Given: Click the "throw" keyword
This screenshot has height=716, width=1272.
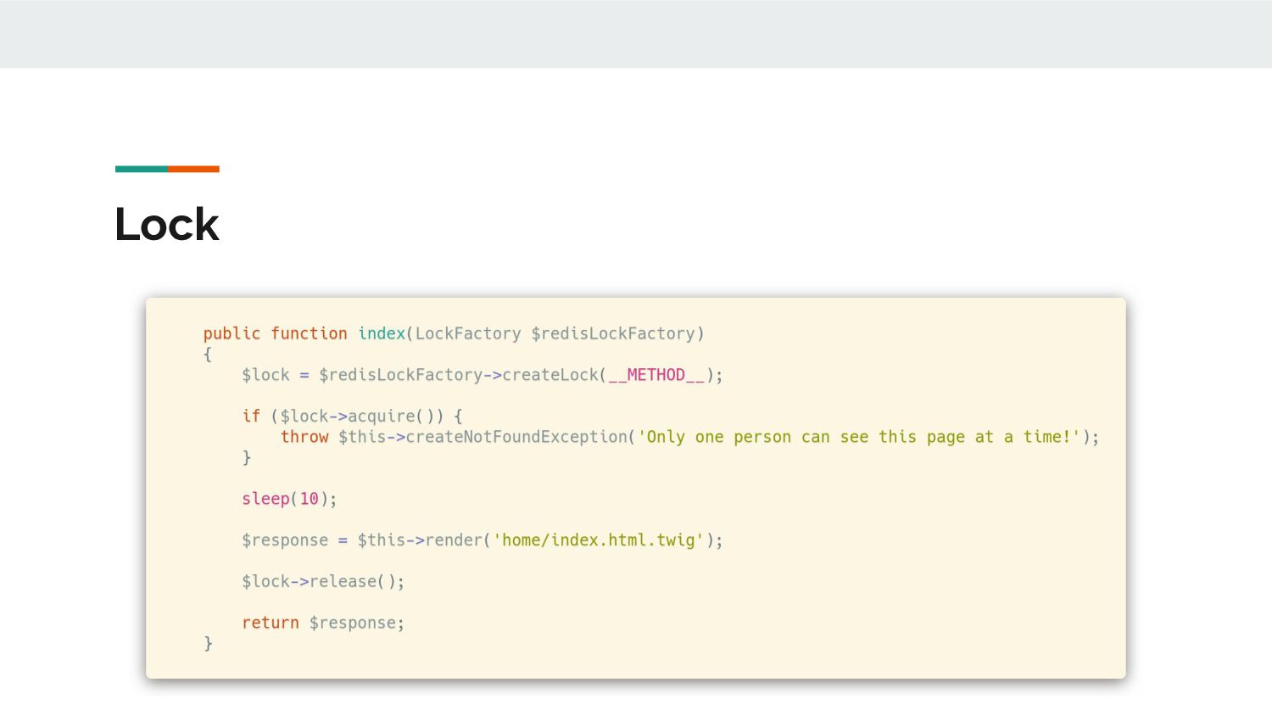Looking at the screenshot, I should [x=304, y=437].
